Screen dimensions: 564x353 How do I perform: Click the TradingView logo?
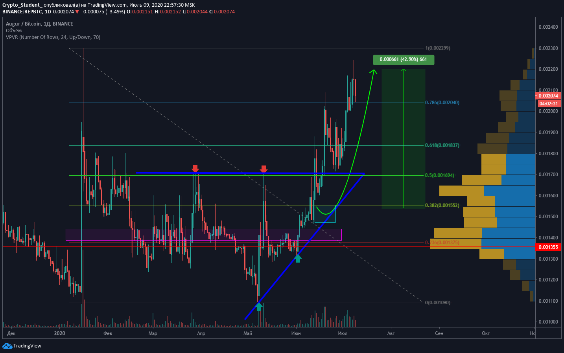click(x=22, y=346)
